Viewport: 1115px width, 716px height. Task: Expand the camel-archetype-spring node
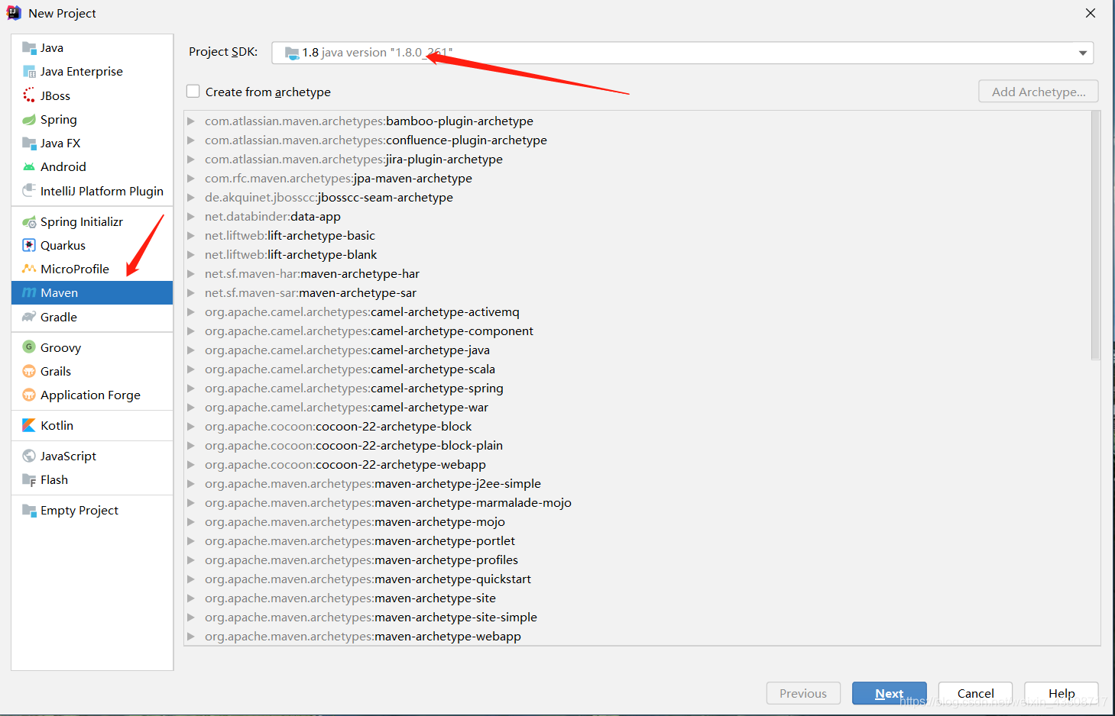point(191,389)
